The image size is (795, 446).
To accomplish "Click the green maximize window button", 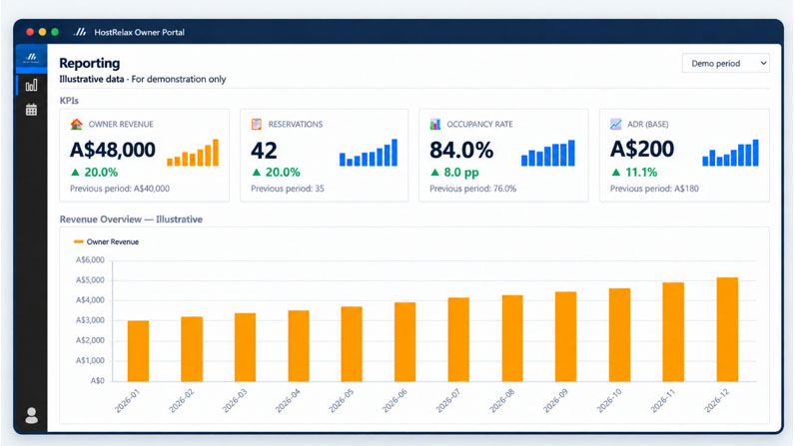I will (x=55, y=32).
